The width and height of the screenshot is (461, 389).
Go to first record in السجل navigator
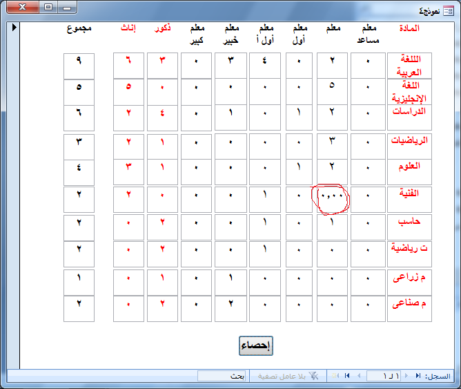pos(418,376)
